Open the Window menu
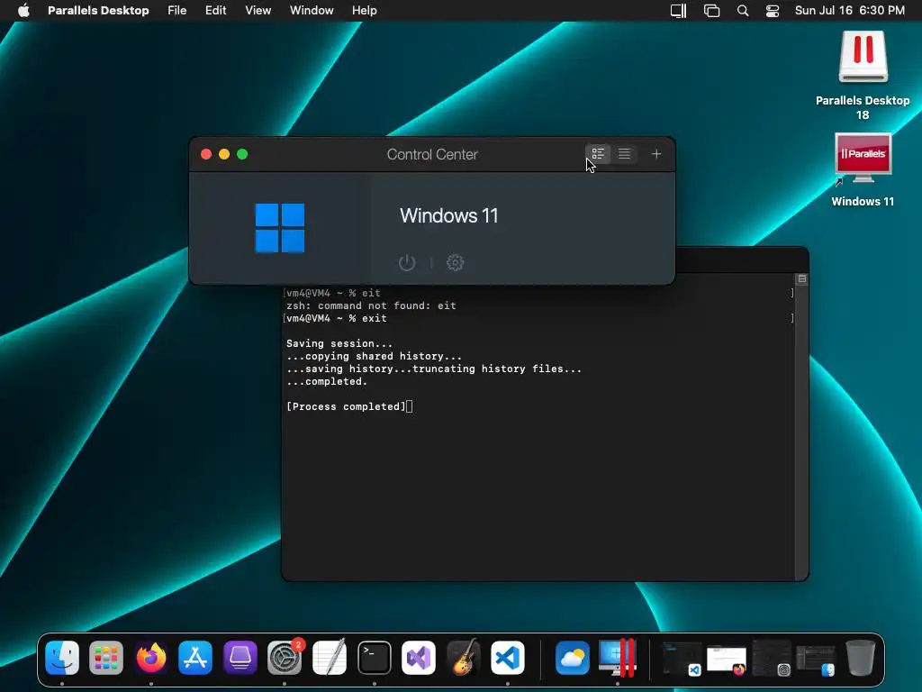 312,11
